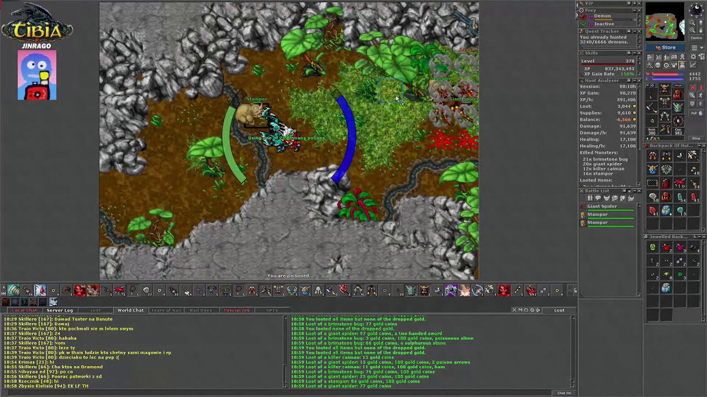Viewport: 707px width, 397px height.
Task: Click the blue mana bar
Action: pyautogui.click(x=668, y=78)
